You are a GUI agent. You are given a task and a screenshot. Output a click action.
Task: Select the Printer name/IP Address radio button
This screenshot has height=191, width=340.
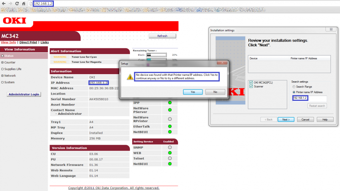(x=294, y=92)
